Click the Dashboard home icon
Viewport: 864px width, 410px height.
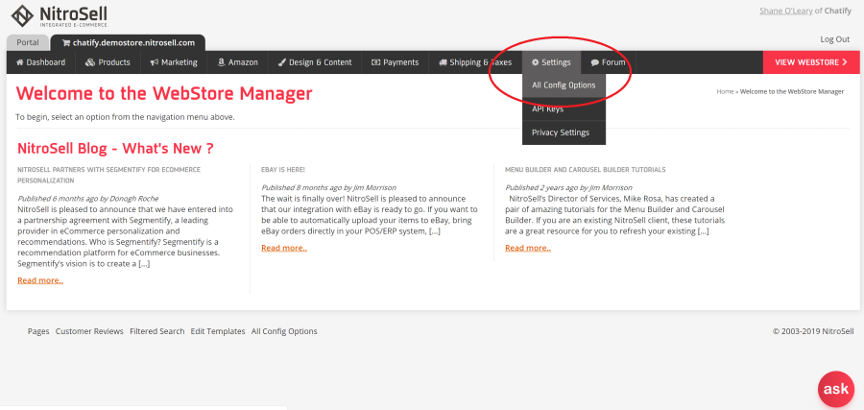[20, 62]
